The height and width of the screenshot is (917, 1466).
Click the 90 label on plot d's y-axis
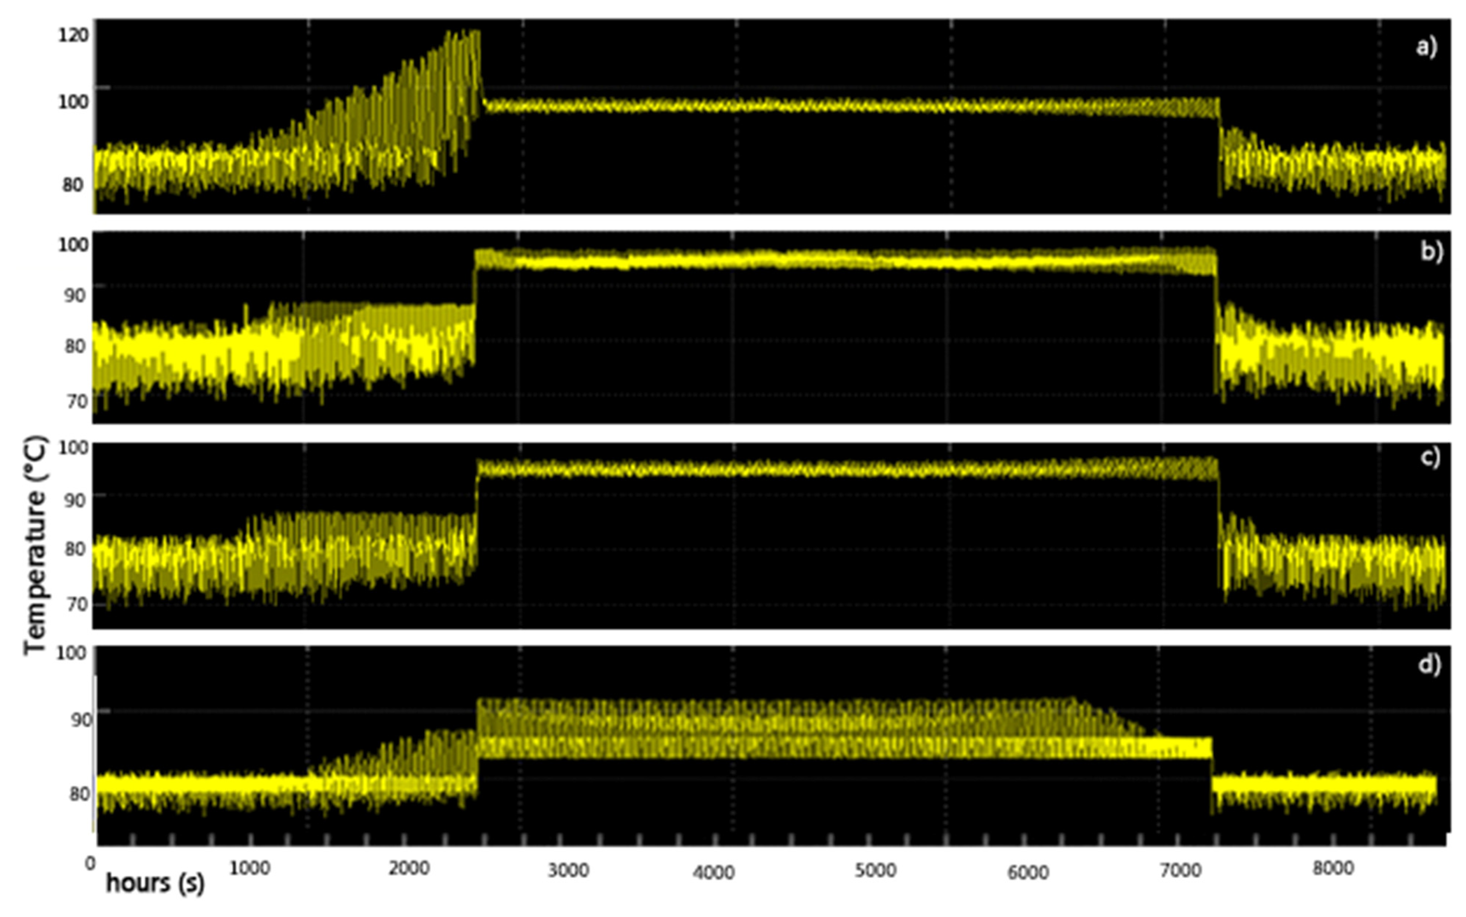[81, 720]
